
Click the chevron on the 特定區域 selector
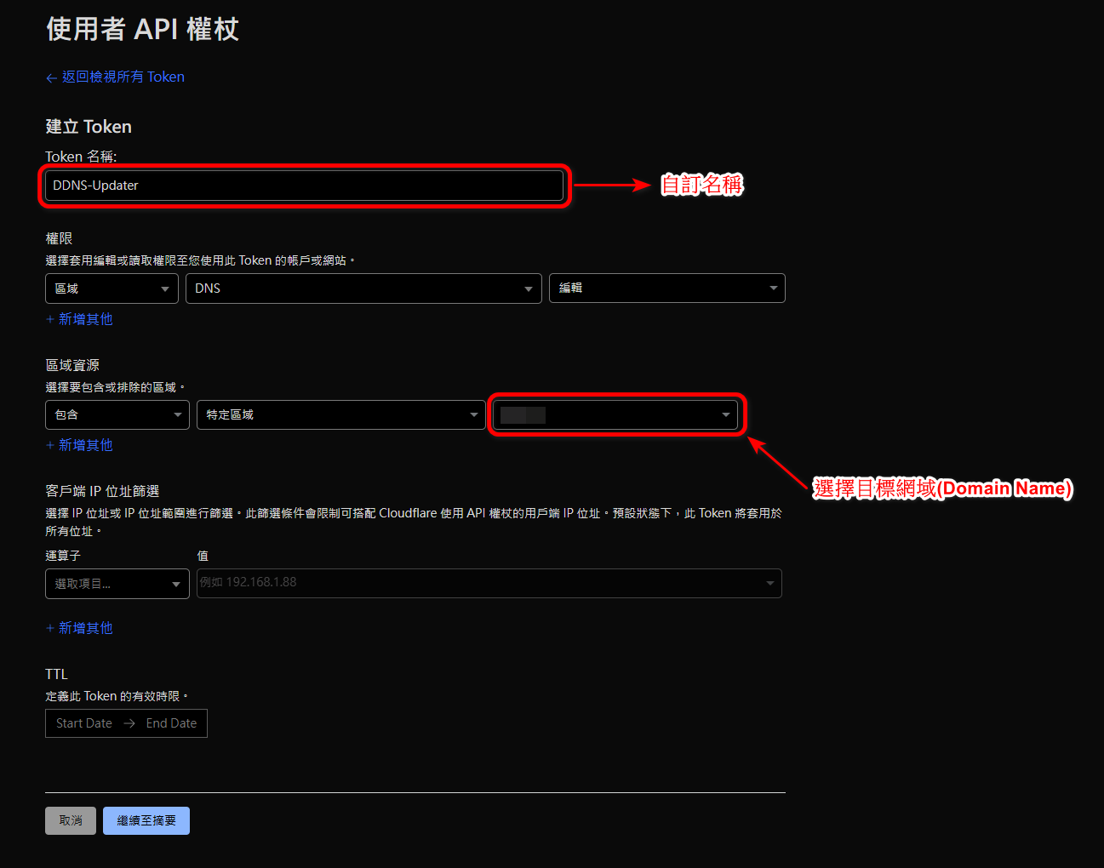[x=474, y=414]
